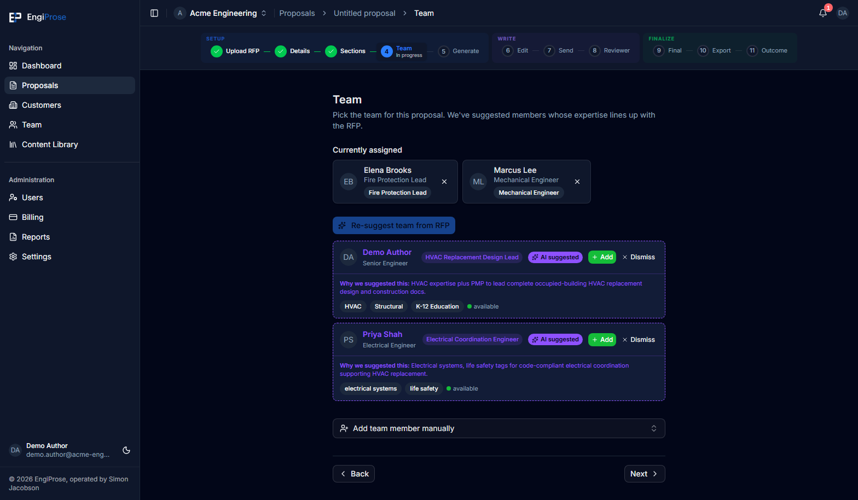Viewport: 858px width, 500px height.
Task: Click the Demo Author name link
Action: point(387,252)
